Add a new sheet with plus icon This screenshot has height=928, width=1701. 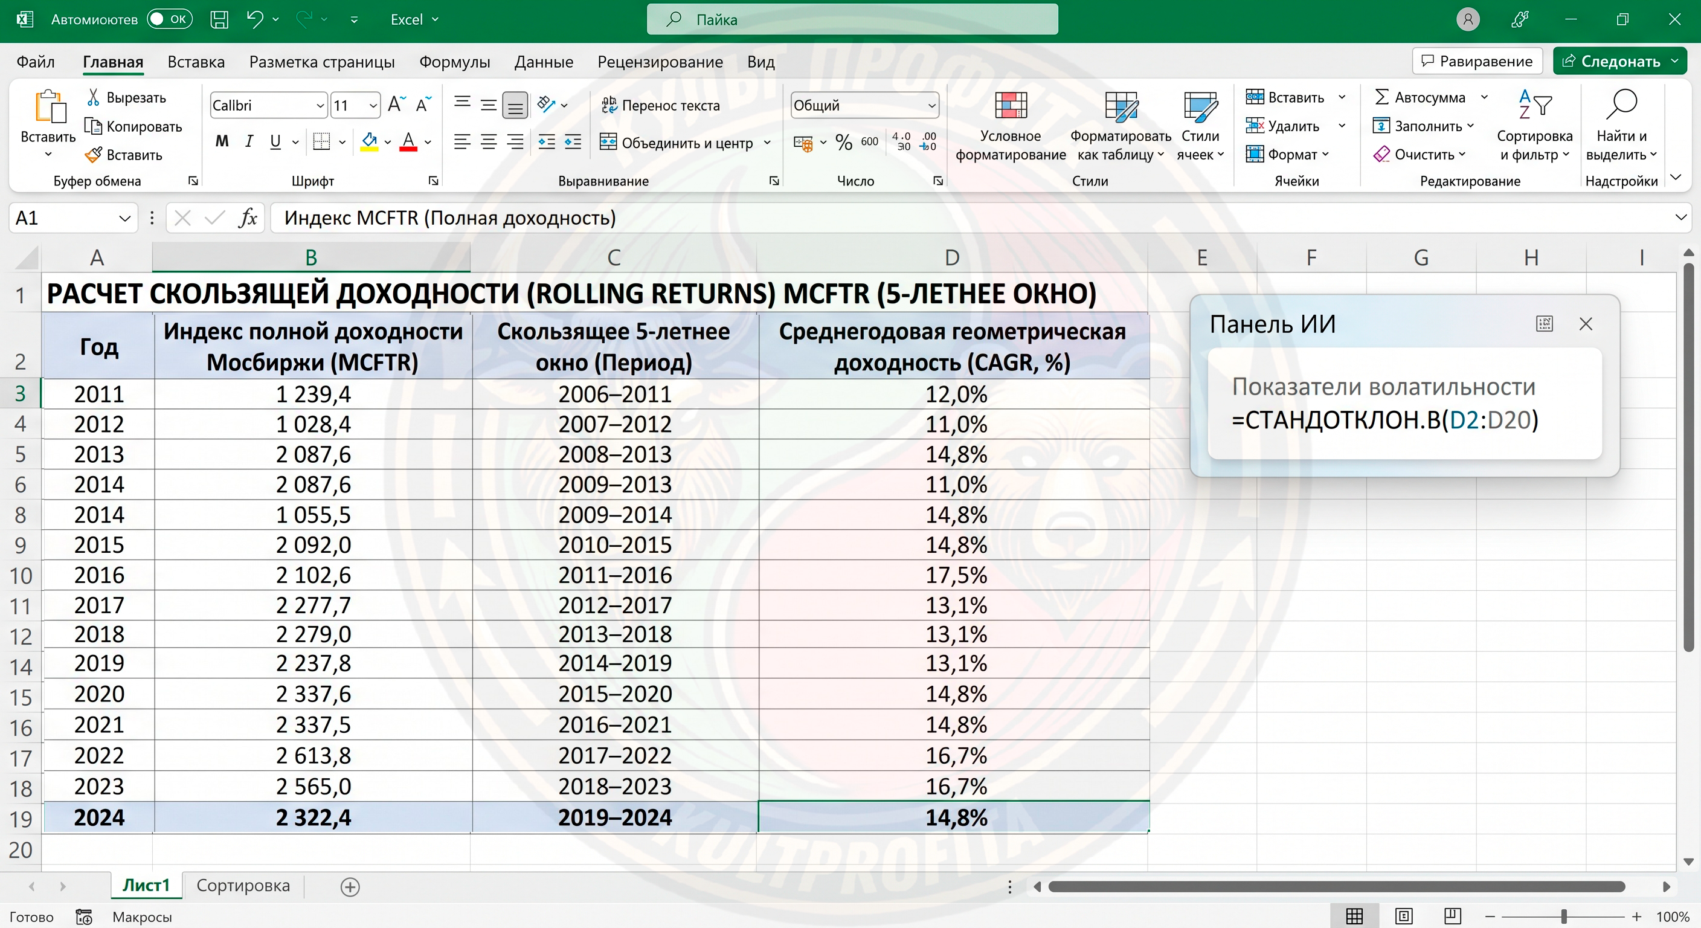click(350, 886)
